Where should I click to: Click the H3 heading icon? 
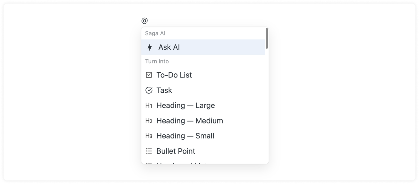point(149,136)
